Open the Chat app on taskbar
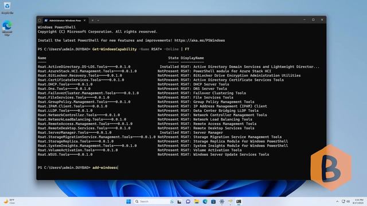367x206 pixels. tap(188, 201)
